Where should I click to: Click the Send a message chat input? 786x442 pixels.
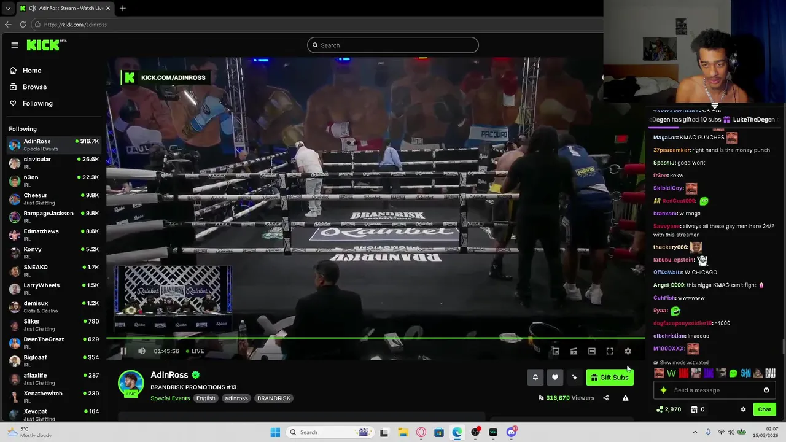pos(715,390)
